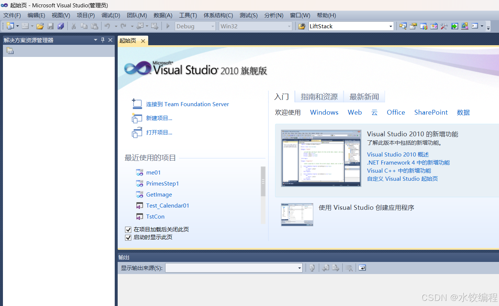Screen dimensions: 499x306
Task: Open the 帮助(H) menu
Action: tap(326, 15)
